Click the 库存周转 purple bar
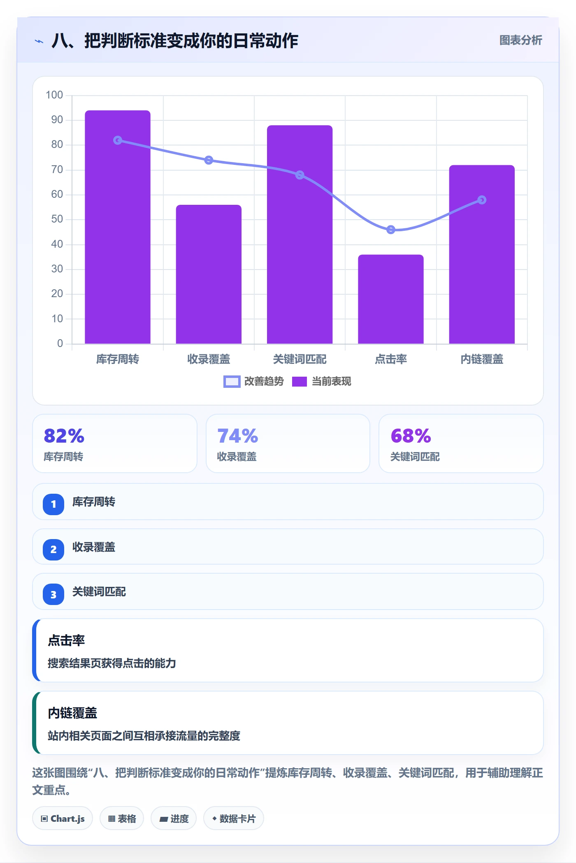The width and height of the screenshot is (576, 863). 118,227
